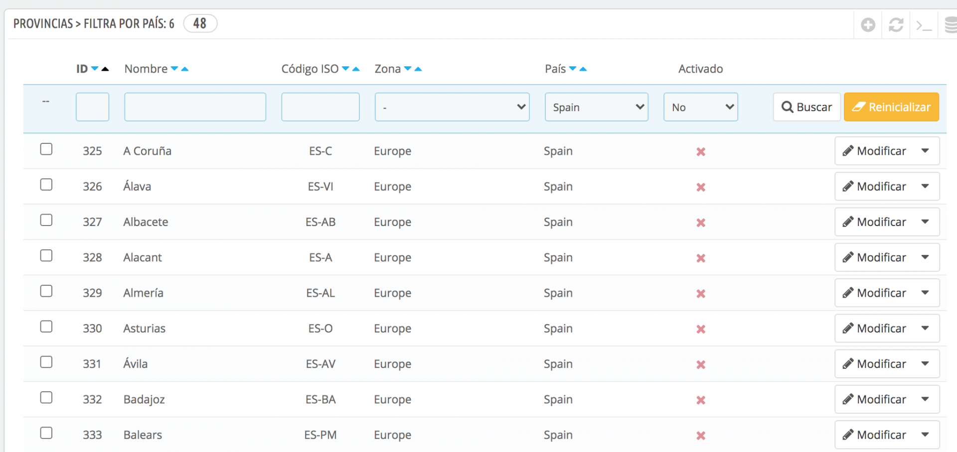Sort Código ISO column descending arrow
957x452 pixels.
coord(345,69)
